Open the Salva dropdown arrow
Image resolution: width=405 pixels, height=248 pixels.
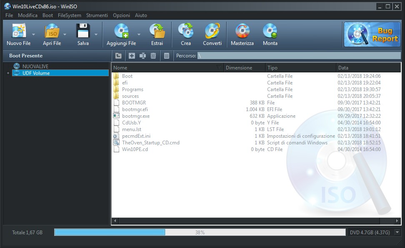pyautogui.click(x=96, y=34)
